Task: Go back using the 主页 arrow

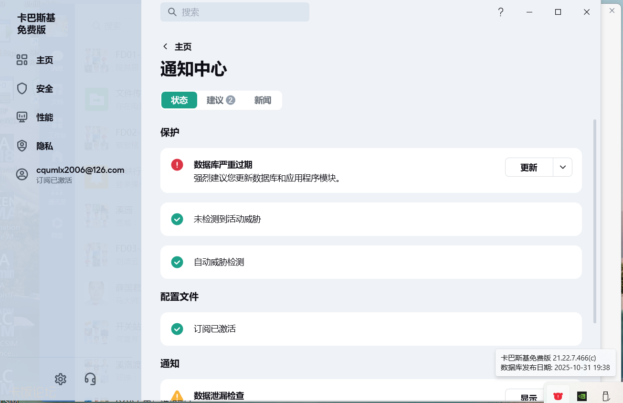Action: click(166, 47)
